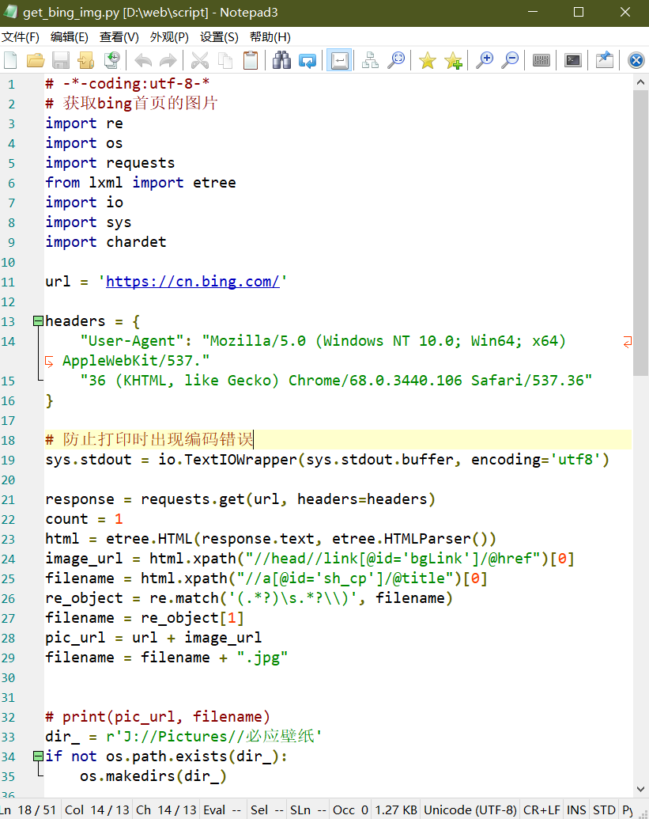The image size is (649, 819).
Task: Click the recent files history icon
Action: [x=111, y=61]
